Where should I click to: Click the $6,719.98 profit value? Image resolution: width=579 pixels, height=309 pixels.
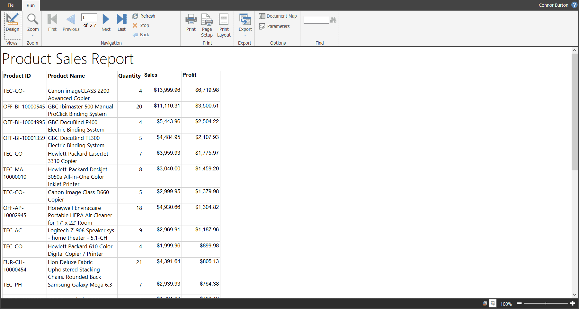coord(207,90)
